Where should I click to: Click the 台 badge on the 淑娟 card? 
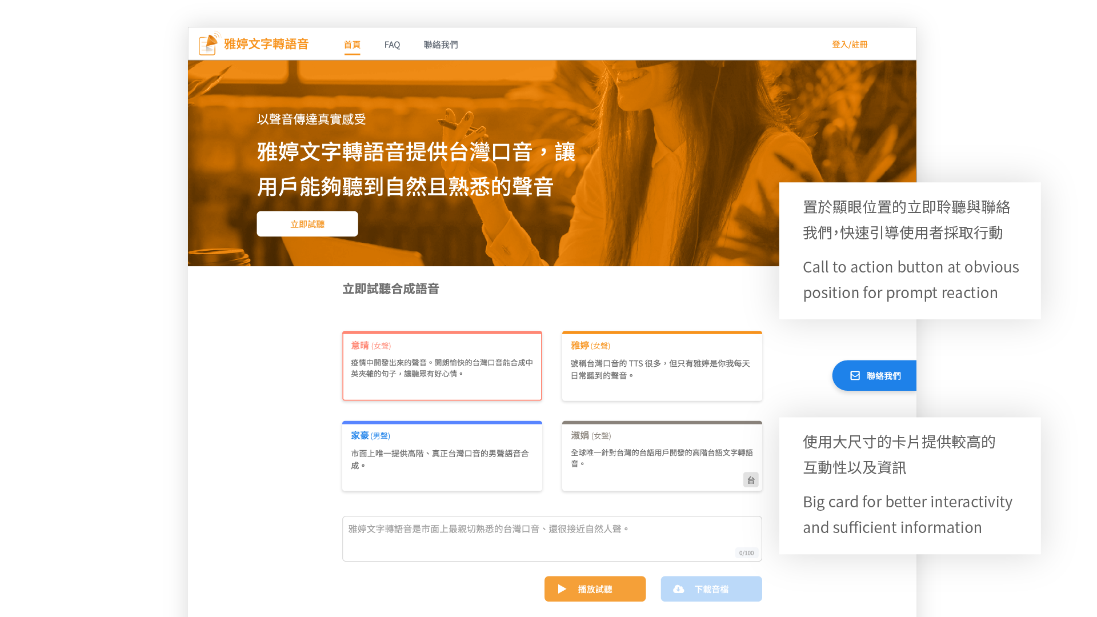tap(751, 480)
